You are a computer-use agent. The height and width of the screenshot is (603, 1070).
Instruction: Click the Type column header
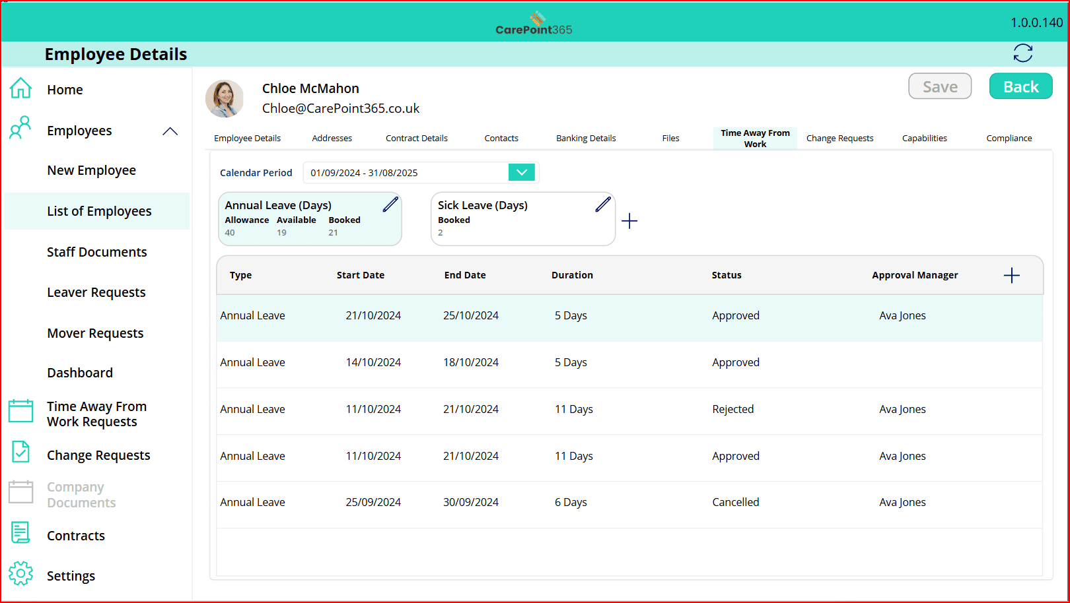pyautogui.click(x=240, y=275)
